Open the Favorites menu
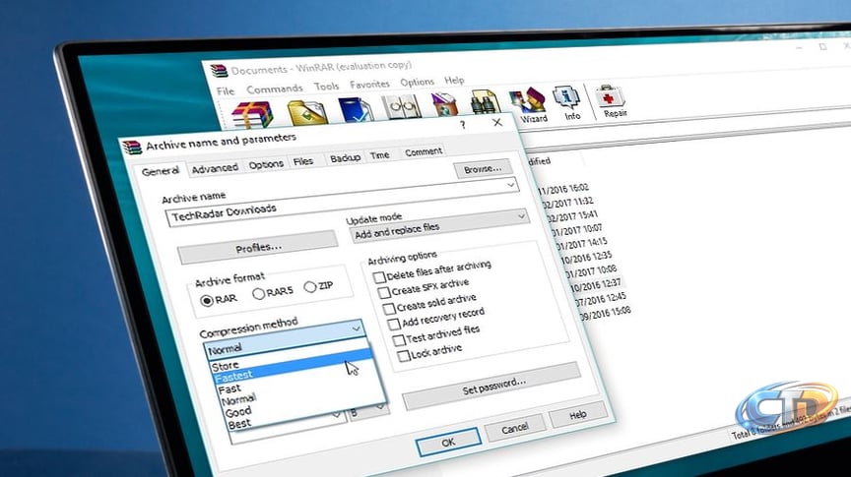Screen dimensions: 851x477 [x=369, y=84]
